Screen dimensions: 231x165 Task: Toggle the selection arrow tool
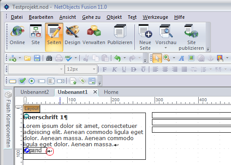(157, 58)
